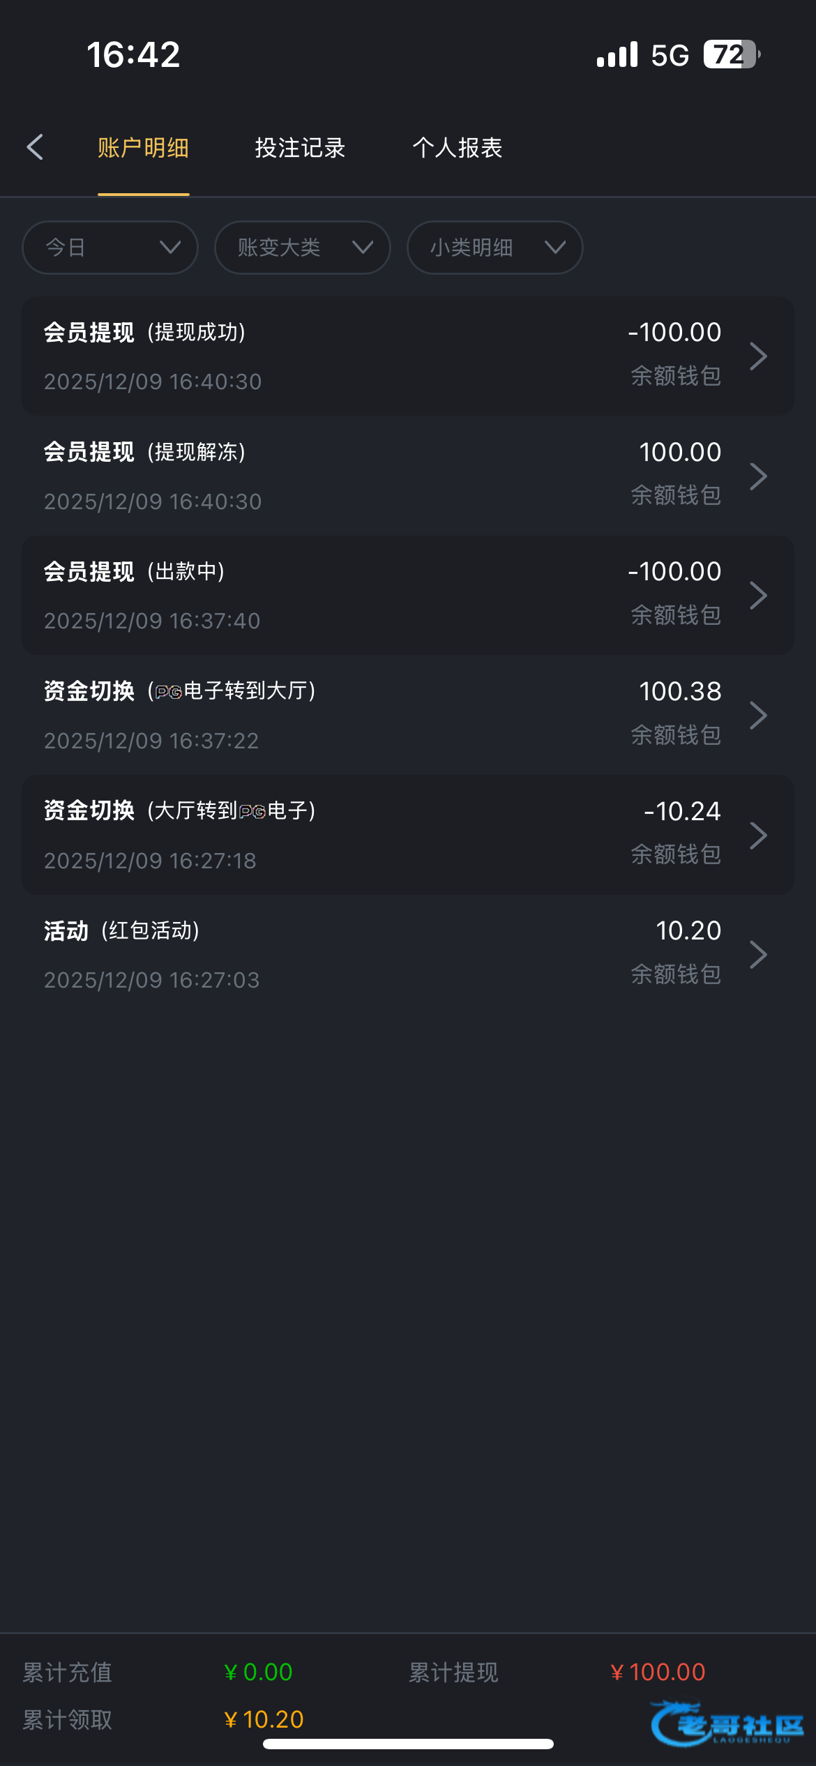Tap the 累计领取 ¥10.20 total
The width and height of the screenshot is (816, 1766).
(x=264, y=1719)
